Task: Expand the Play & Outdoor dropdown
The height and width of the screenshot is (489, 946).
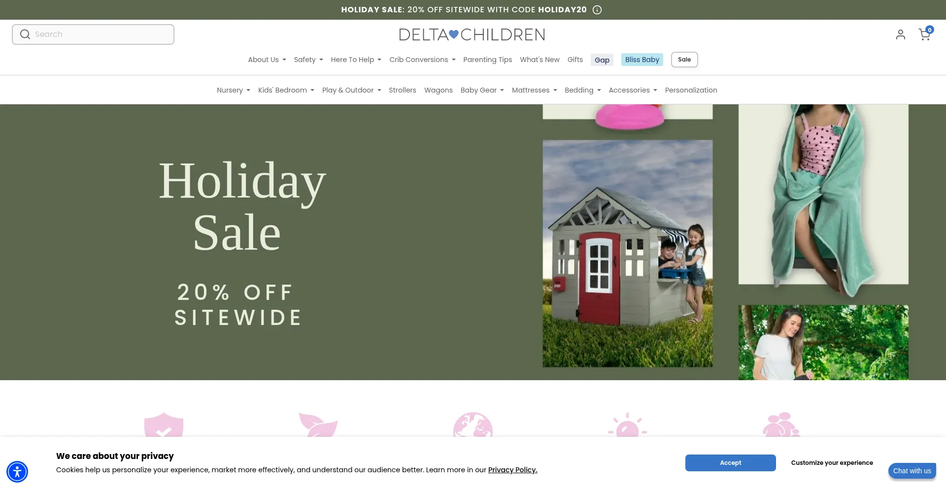Action: pyautogui.click(x=352, y=90)
